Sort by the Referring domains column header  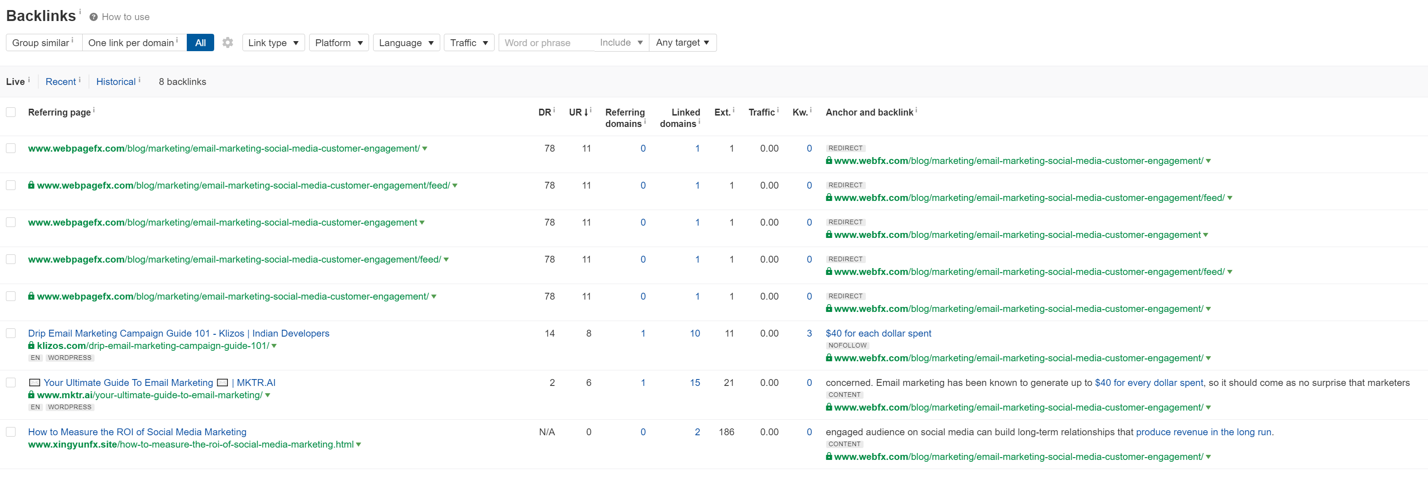click(625, 118)
